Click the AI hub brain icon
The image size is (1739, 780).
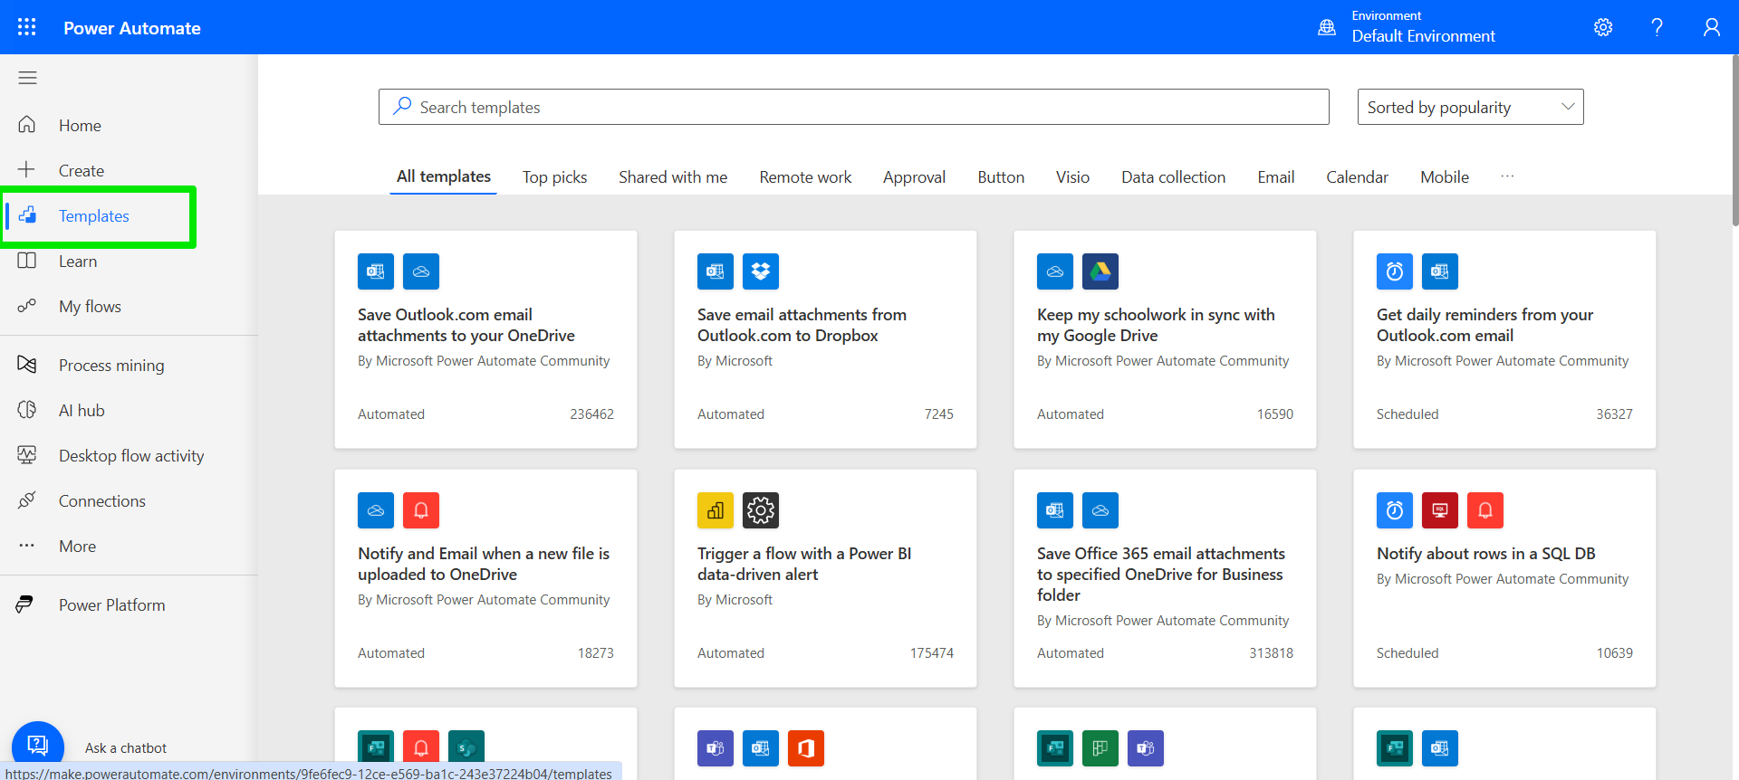tap(27, 410)
